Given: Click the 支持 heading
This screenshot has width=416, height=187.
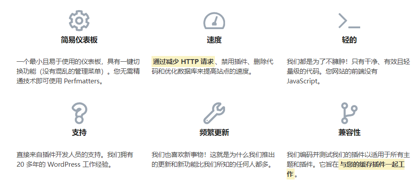Looking at the screenshot, I should pyautogui.click(x=79, y=133).
